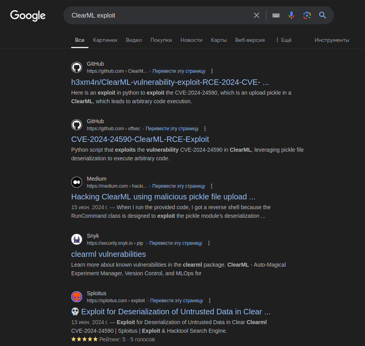The height and width of the screenshot is (346, 365).
Task: Click the Snyk site name
Action: pyautogui.click(x=93, y=236)
